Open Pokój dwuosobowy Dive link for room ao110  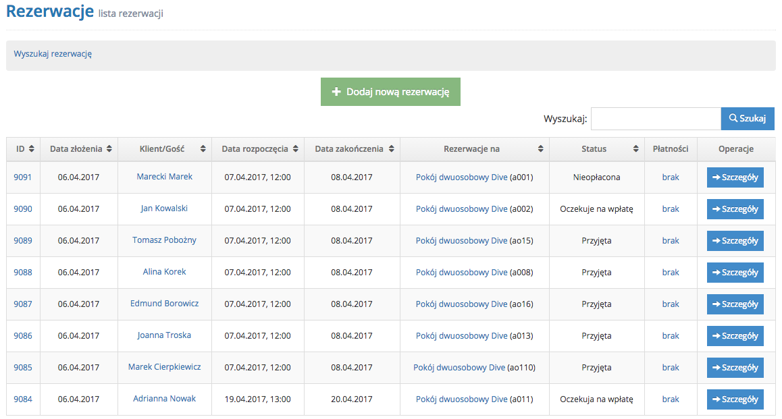459,368
